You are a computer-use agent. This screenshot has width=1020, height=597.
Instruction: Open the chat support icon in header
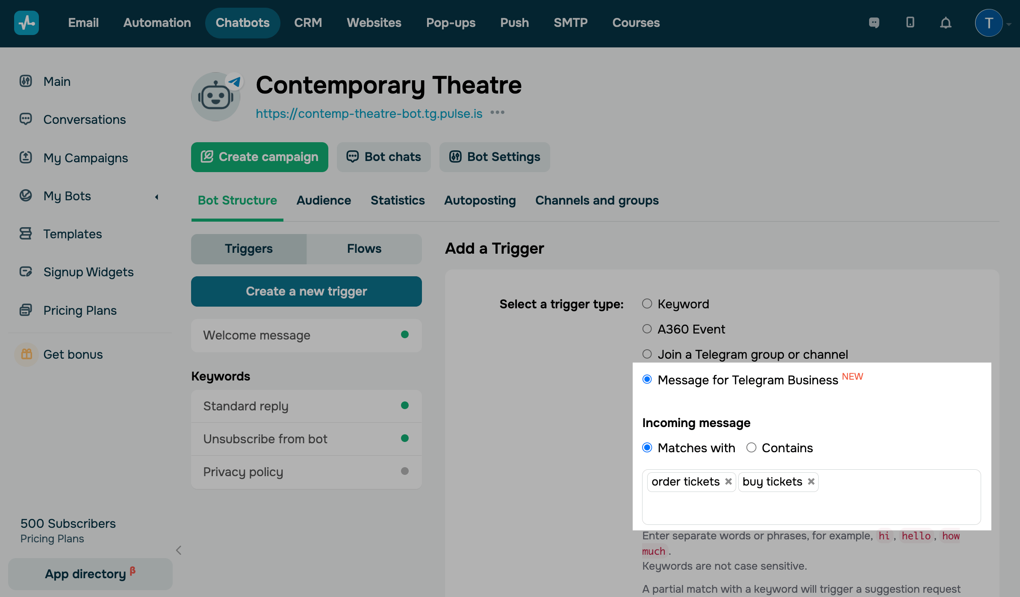coord(874,23)
